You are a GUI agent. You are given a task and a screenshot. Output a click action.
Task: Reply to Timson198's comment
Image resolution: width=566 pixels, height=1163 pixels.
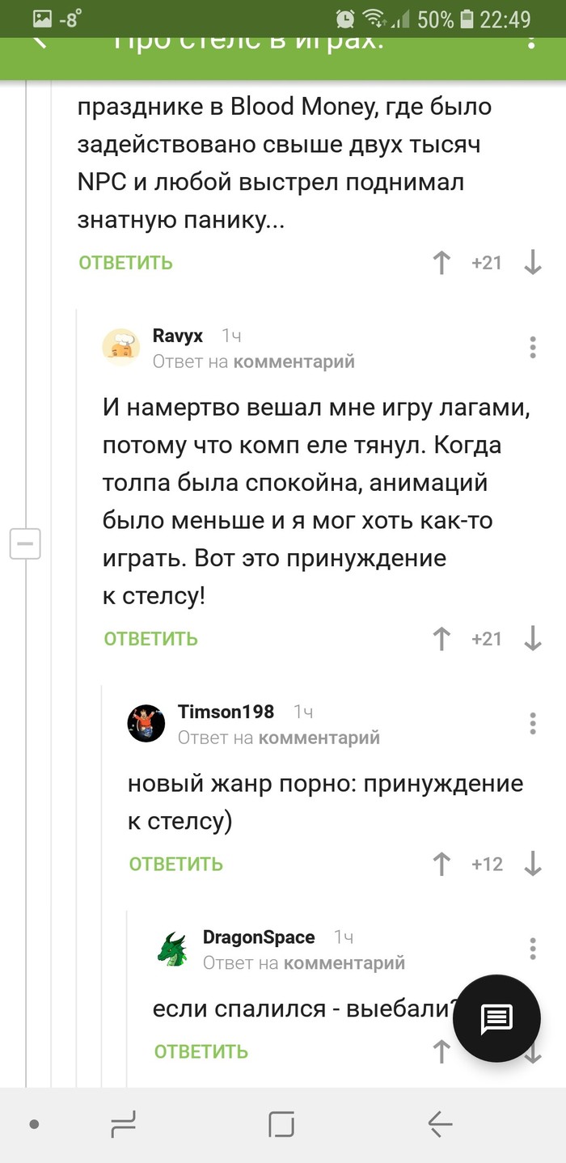pyautogui.click(x=176, y=865)
